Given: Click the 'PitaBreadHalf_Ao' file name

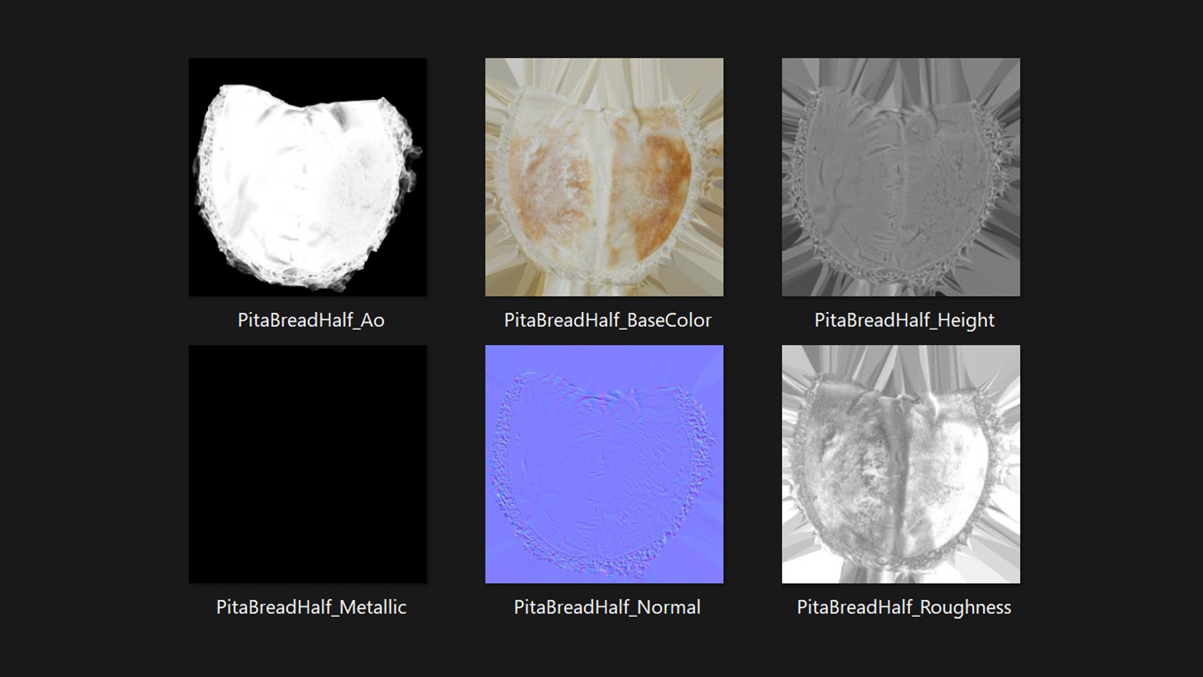Looking at the screenshot, I should [x=311, y=320].
